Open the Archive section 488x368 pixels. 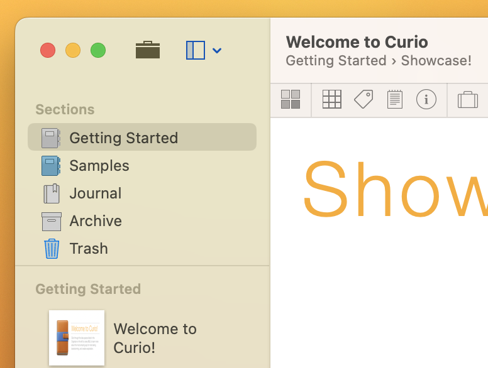(x=142, y=220)
